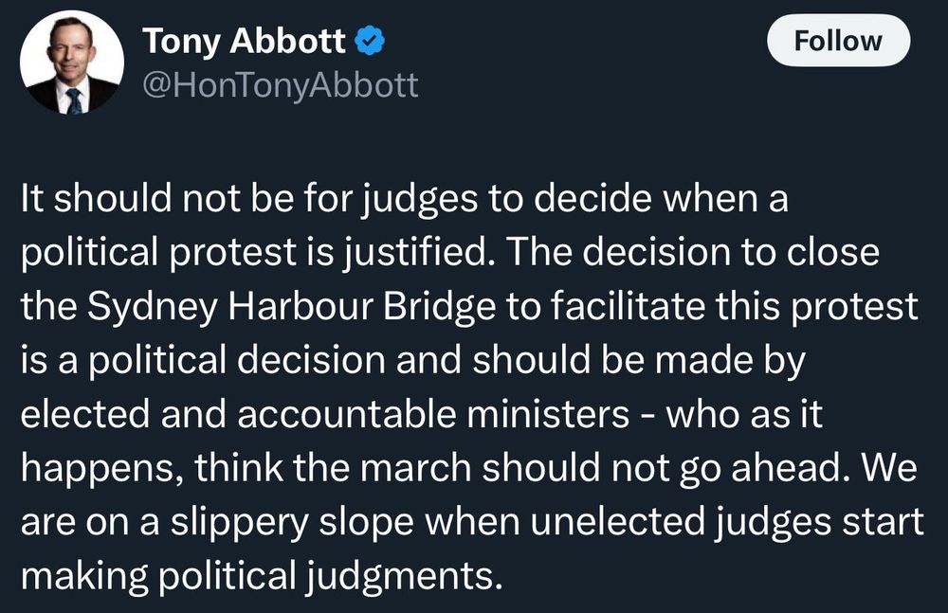The width and height of the screenshot is (948, 613).
Task: Click the words "Sydney Harbour Bridge"
Action: point(291,307)
